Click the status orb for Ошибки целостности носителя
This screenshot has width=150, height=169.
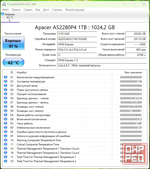(6, 132)
